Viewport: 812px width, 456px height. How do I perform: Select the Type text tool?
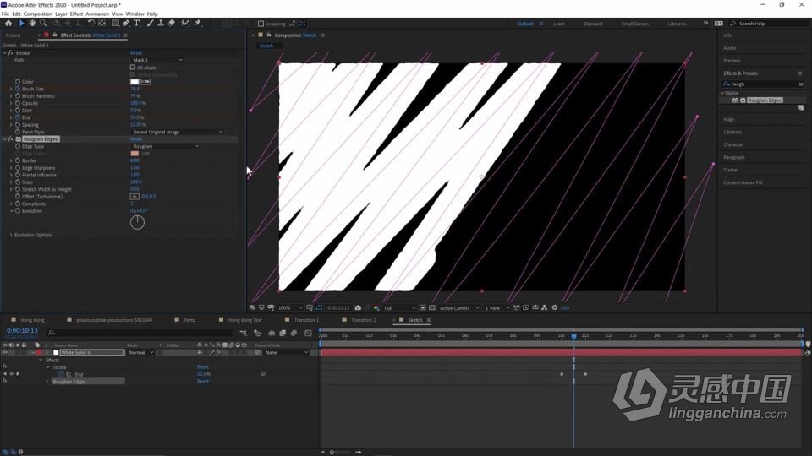(137, 24)
